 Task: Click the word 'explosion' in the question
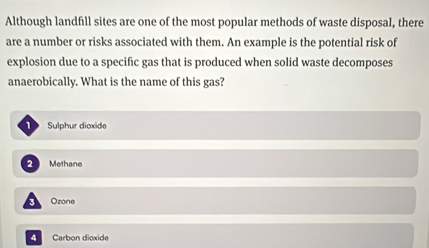click(30, 63)
